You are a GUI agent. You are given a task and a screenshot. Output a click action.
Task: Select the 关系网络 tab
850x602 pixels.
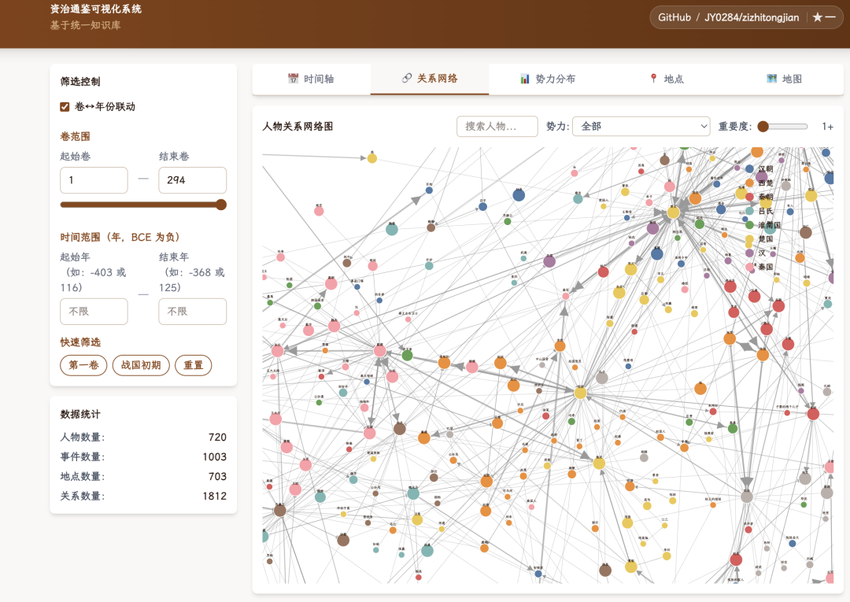point(430,79)
